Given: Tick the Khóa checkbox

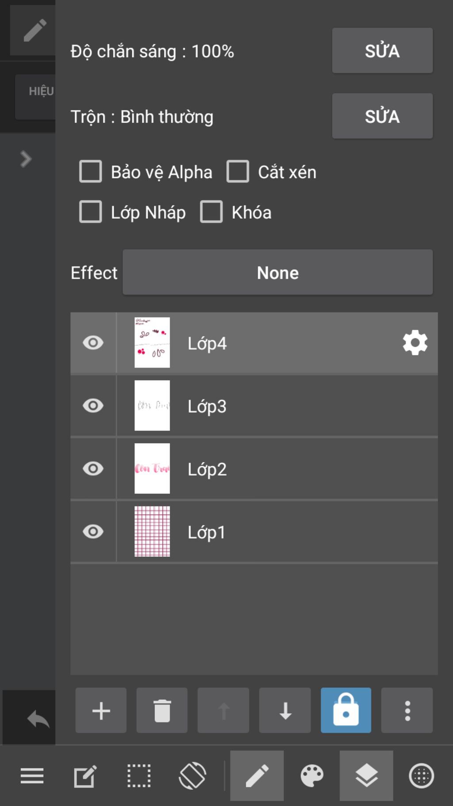Looking at the screenshot, I should coord(211,212).
